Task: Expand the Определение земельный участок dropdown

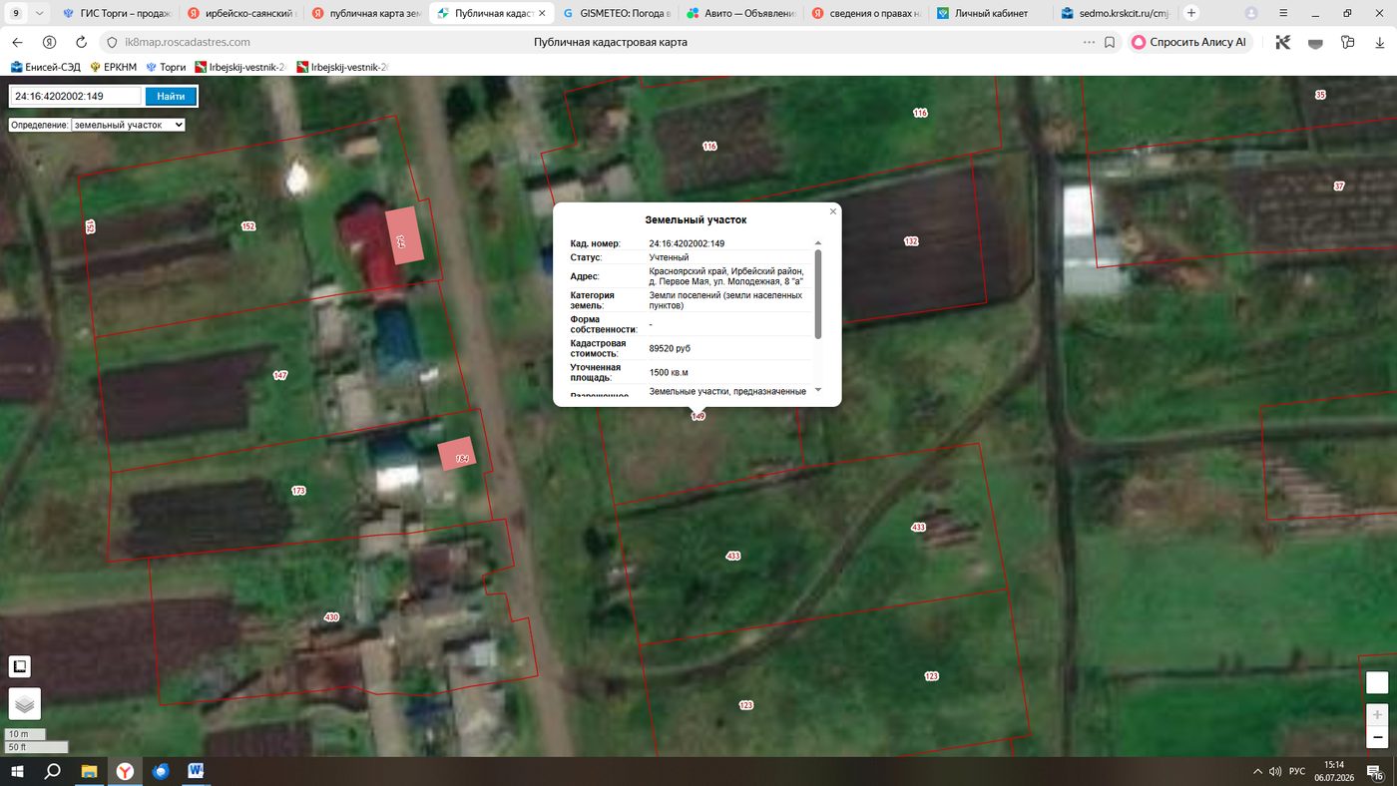Action: [129, 125]
